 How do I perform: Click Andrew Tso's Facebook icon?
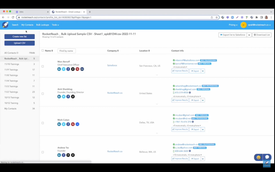coord(63,155)
